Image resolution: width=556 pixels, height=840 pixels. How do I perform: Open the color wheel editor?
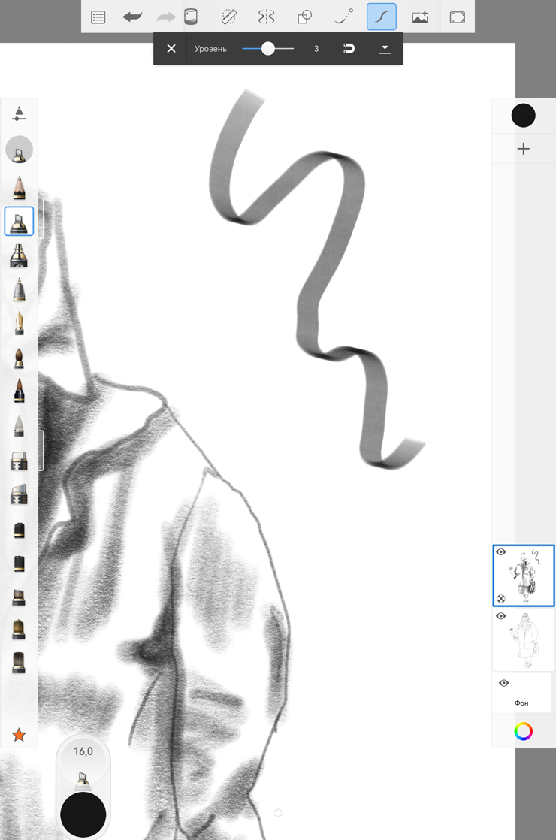(x=524, y=731)
